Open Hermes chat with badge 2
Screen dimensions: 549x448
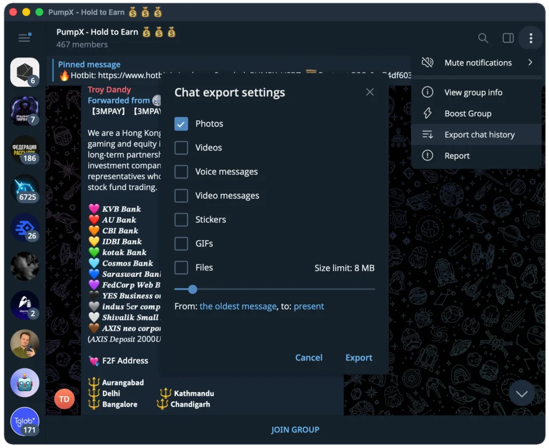pos(25,305)
